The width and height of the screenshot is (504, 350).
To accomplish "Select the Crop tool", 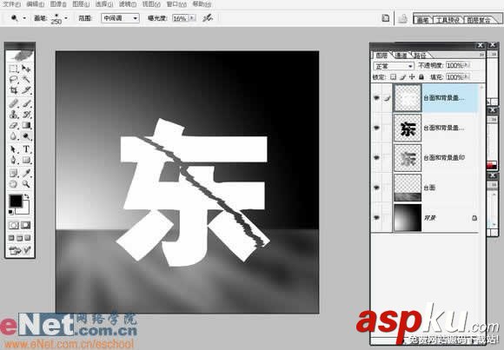I will click(x=14, y=90).
